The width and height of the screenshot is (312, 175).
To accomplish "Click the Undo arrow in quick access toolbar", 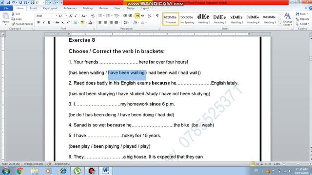I will tap(13, 2).
